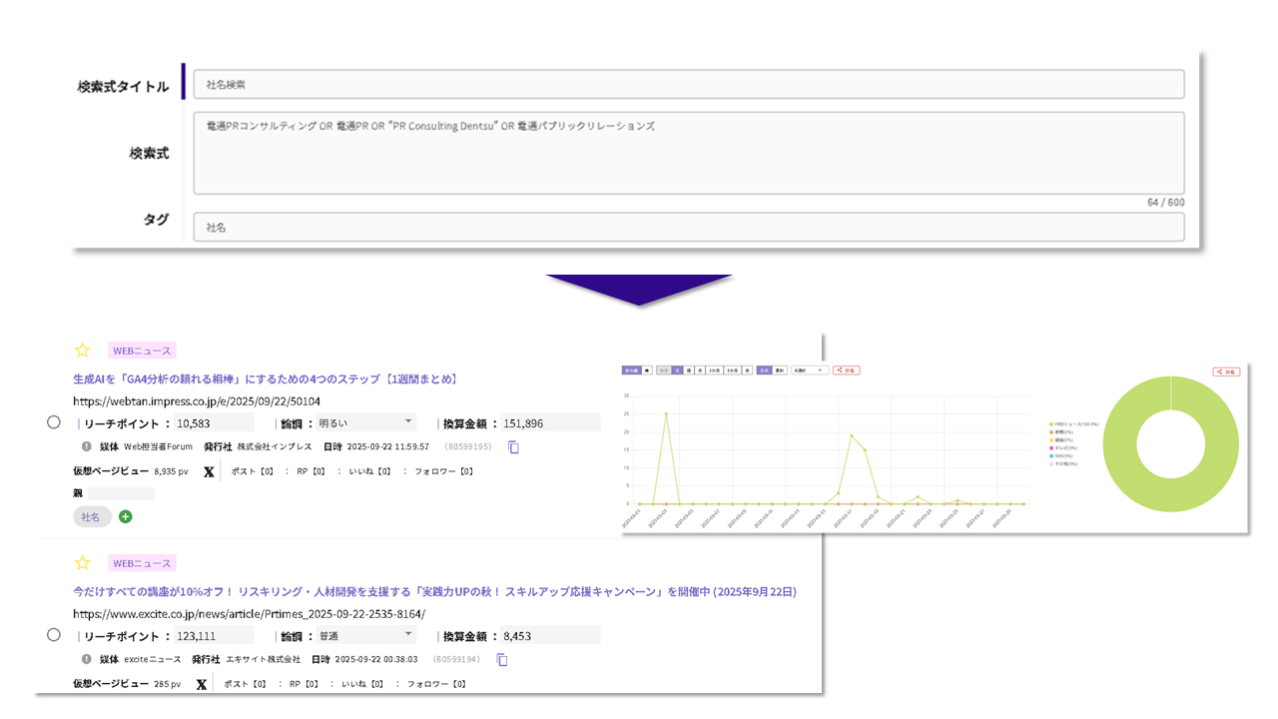Click X logo in first article stats
Viewport: 1278px width, 719px height.
pyautogui.click(x=209, y=471)
